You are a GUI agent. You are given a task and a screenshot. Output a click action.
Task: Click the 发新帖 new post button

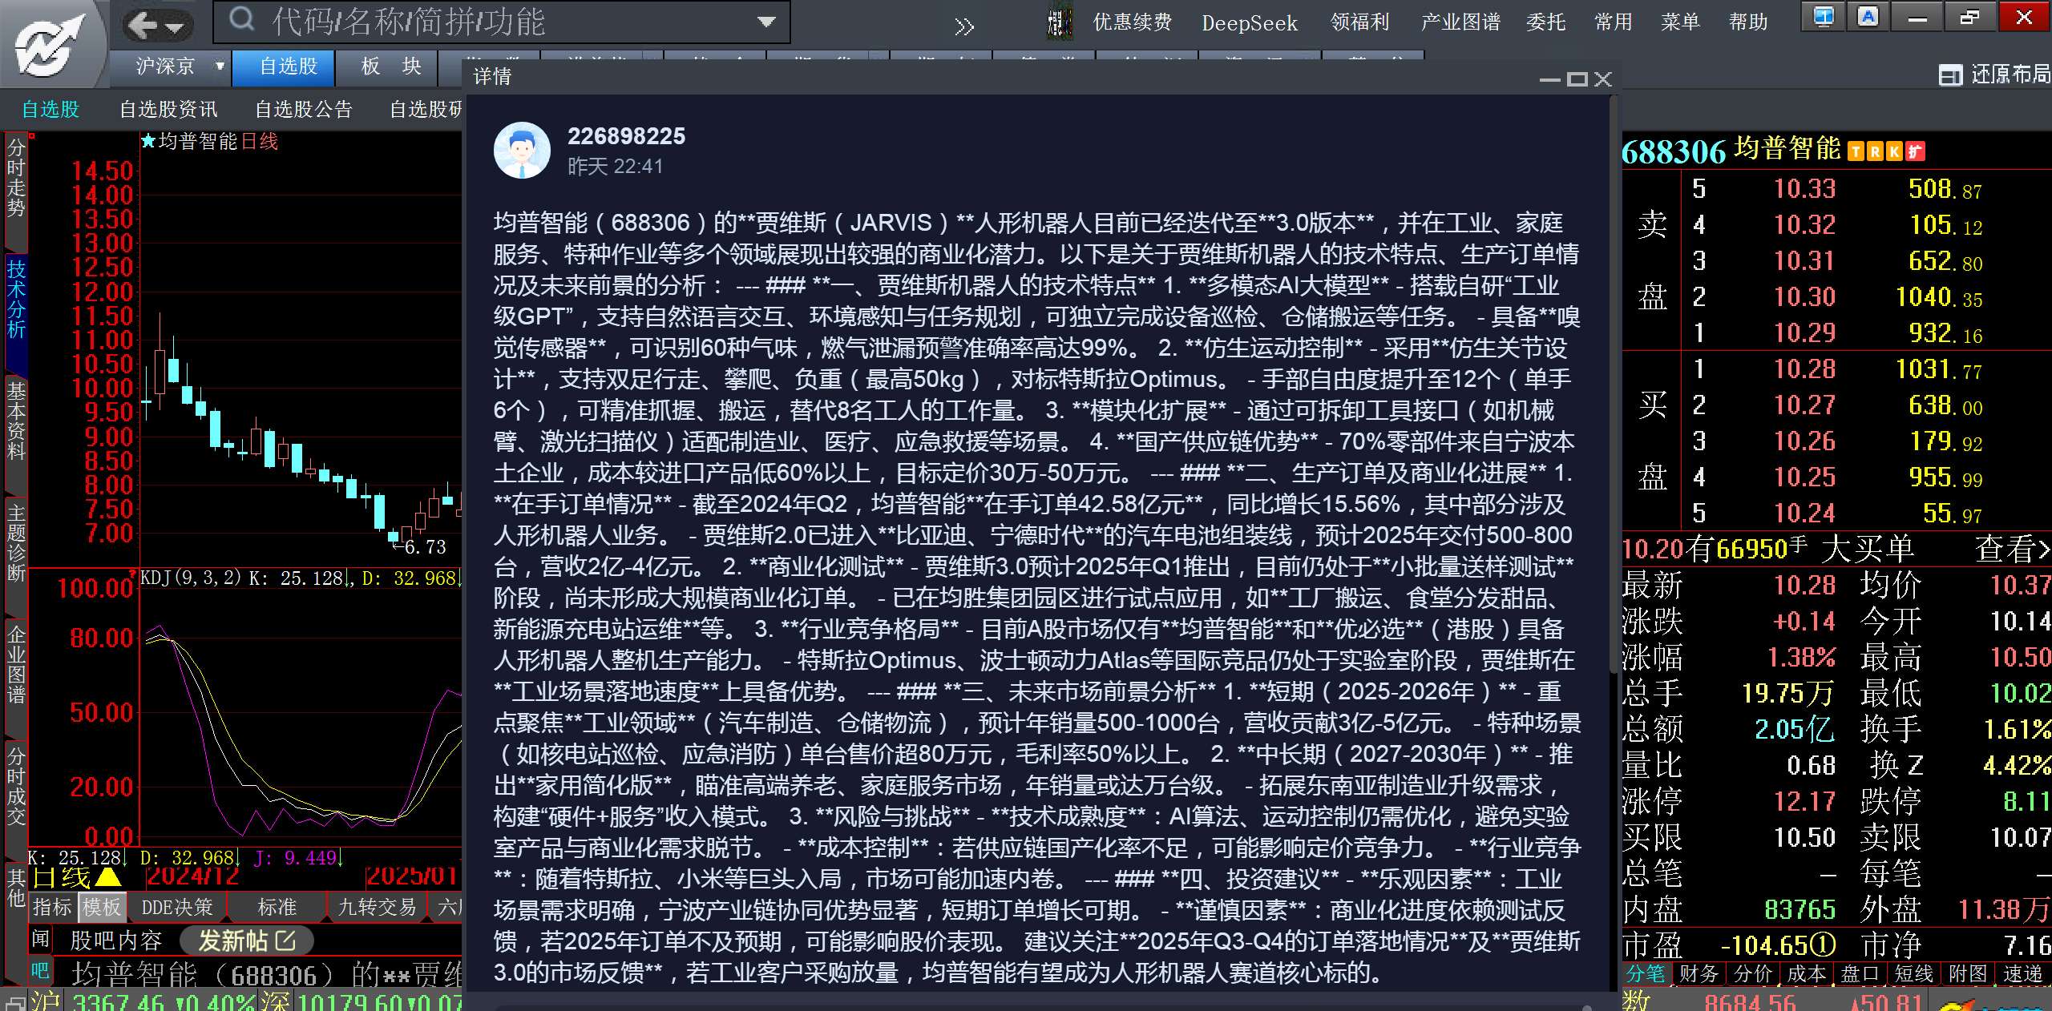coord(247,941)
